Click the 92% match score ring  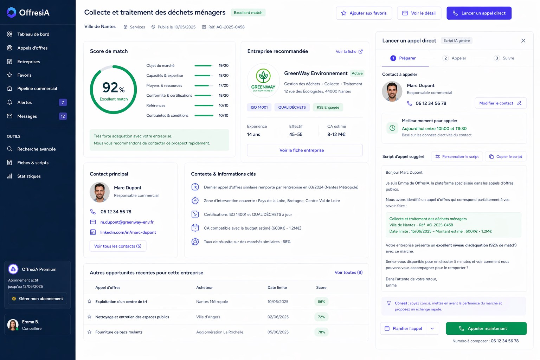point(114,90)
